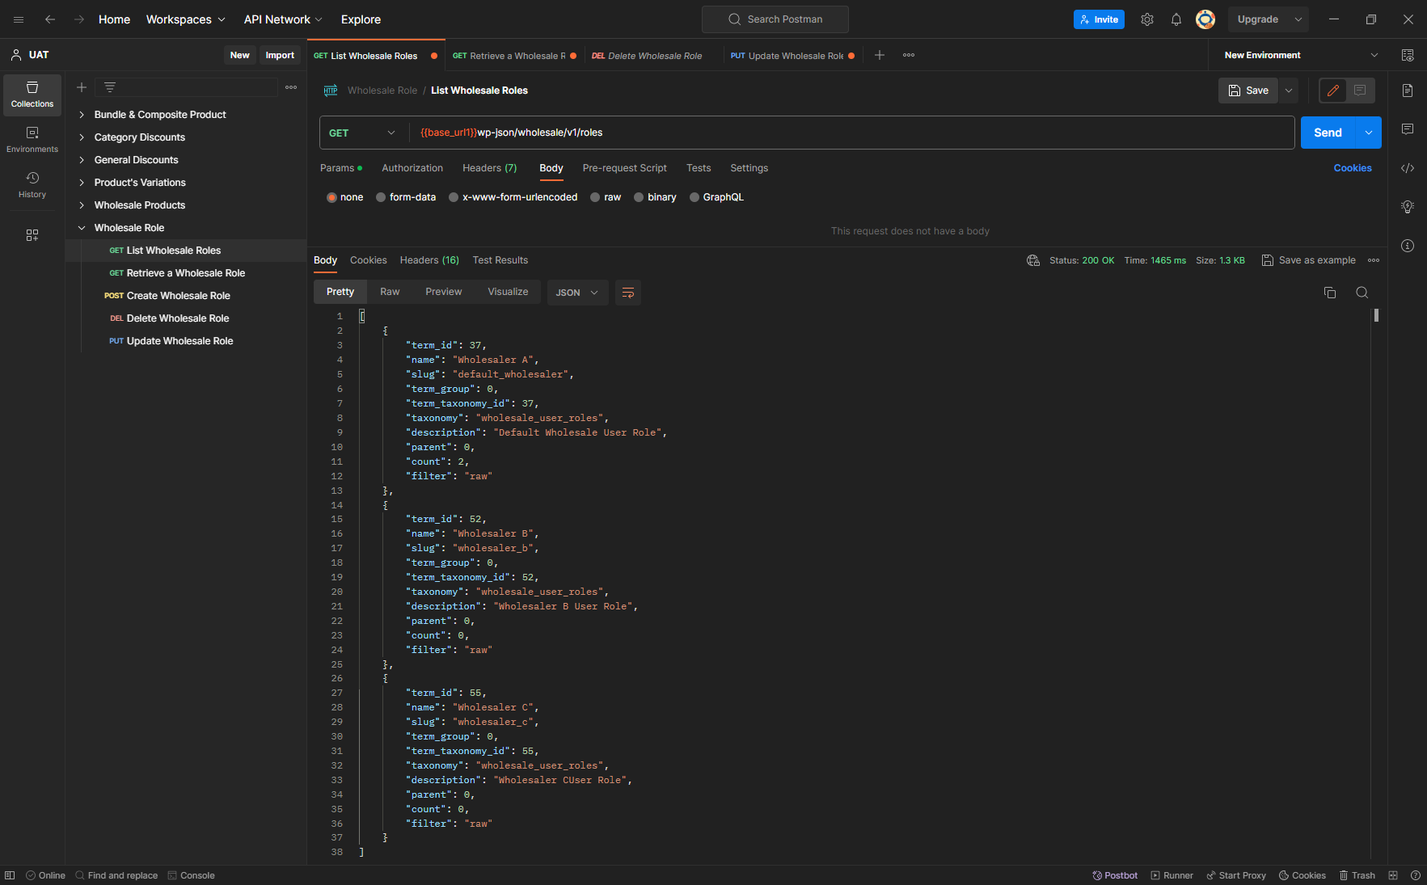This screenshot has height=885, width=1427.
Task: Open the History sidebar panel
Action: pos(32,185)
